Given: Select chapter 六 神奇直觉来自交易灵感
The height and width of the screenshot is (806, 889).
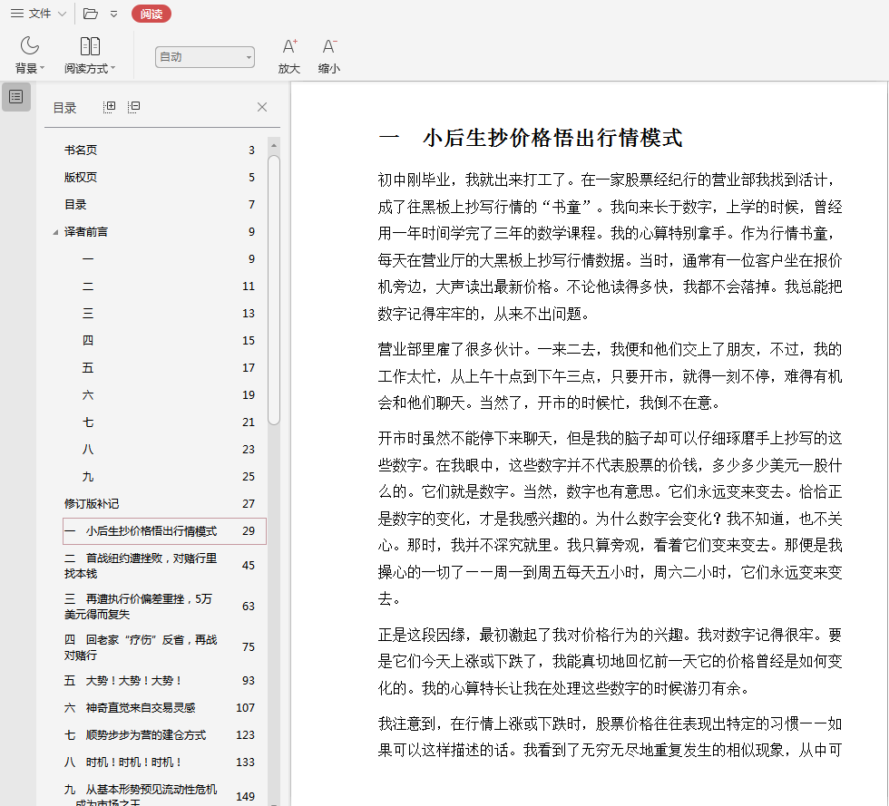Looking at the screenshot, I should 130,708.
